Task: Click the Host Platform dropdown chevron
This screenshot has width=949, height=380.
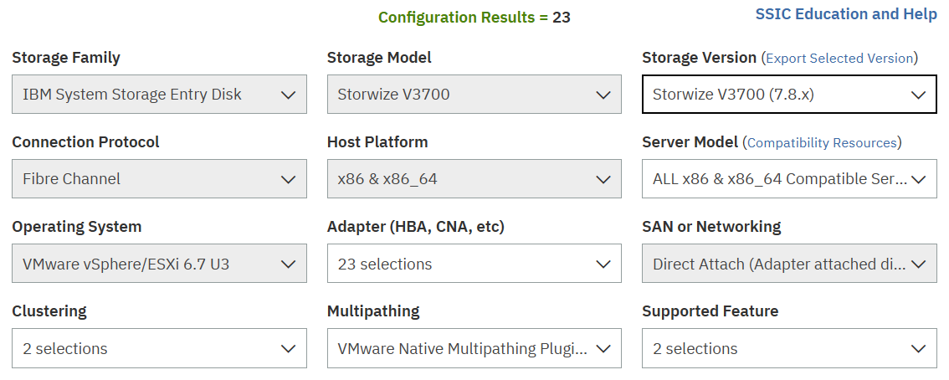Action: [x=603, y=180]
